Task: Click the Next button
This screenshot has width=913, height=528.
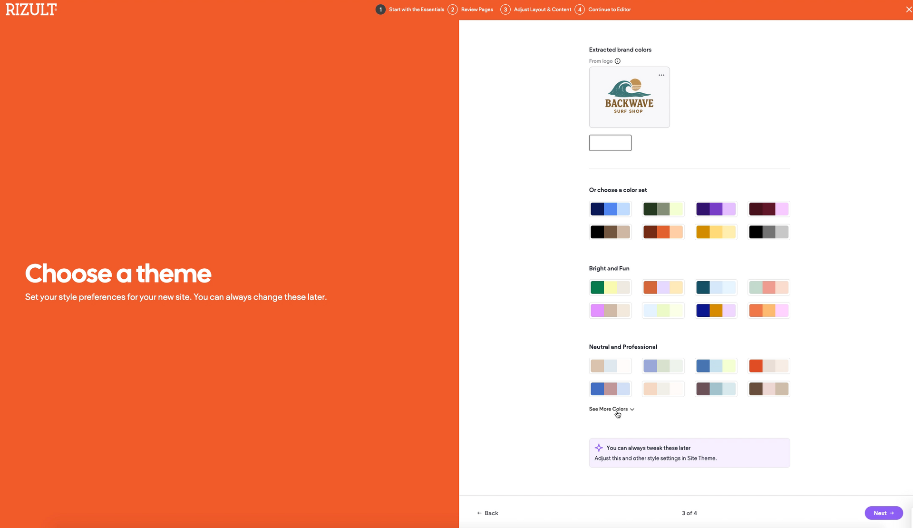Action: click(x=883, y=513)
